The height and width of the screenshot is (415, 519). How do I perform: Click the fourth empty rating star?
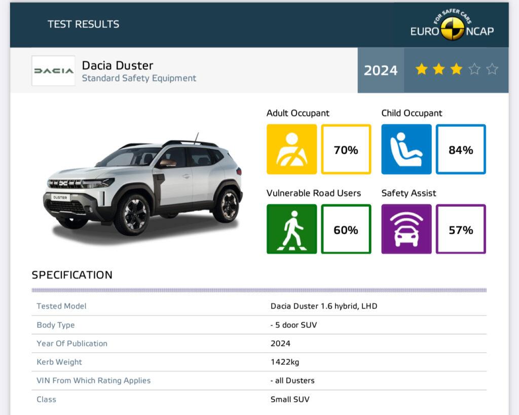click(474, 69)
